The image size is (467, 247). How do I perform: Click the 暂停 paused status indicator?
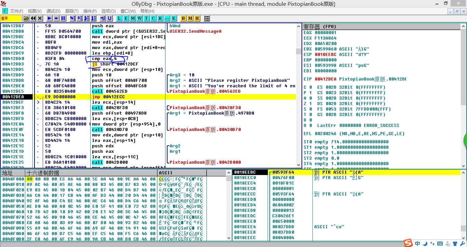click(x=11, y=18)
